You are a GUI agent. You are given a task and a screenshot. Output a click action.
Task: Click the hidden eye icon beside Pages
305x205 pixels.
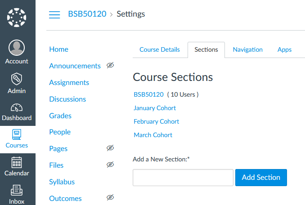tap(110, 148)
